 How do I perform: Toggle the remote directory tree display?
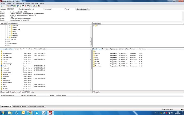(x=12, y=6)
